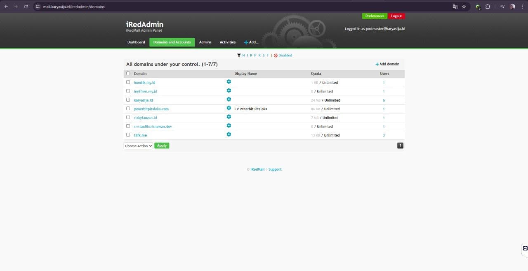This screenshot has height=271, width=528.
Task: Select checkbox next to rizkyfauzan.id
Action: tap(128, 117)
